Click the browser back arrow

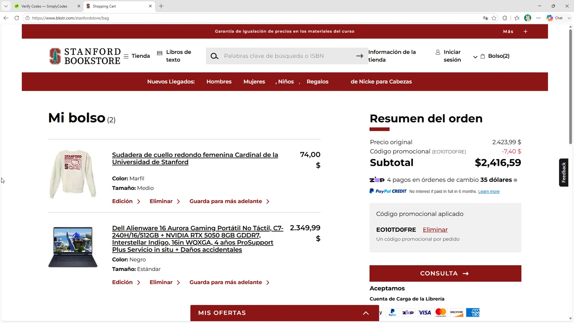click(x=6, y=18)
